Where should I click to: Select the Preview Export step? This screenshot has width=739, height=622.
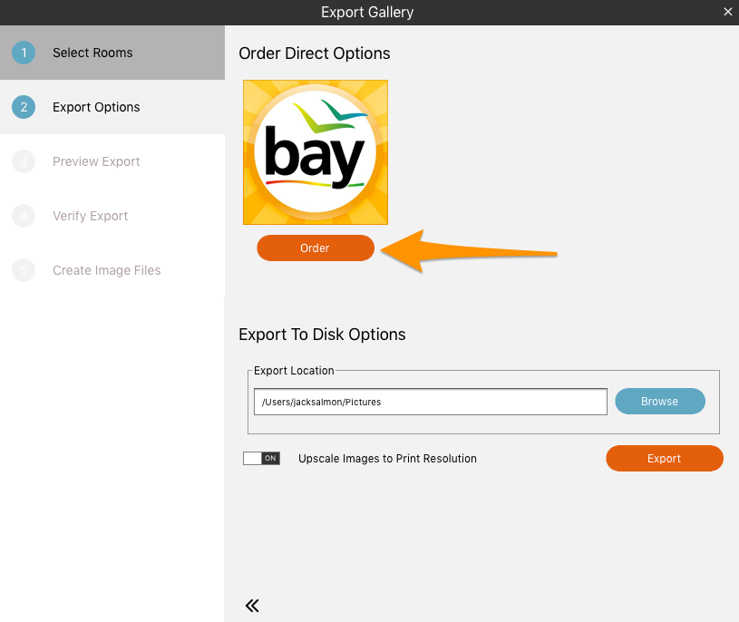112,161
